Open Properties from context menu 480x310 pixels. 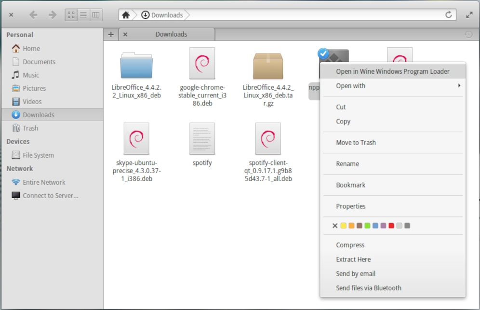(392, 206)
